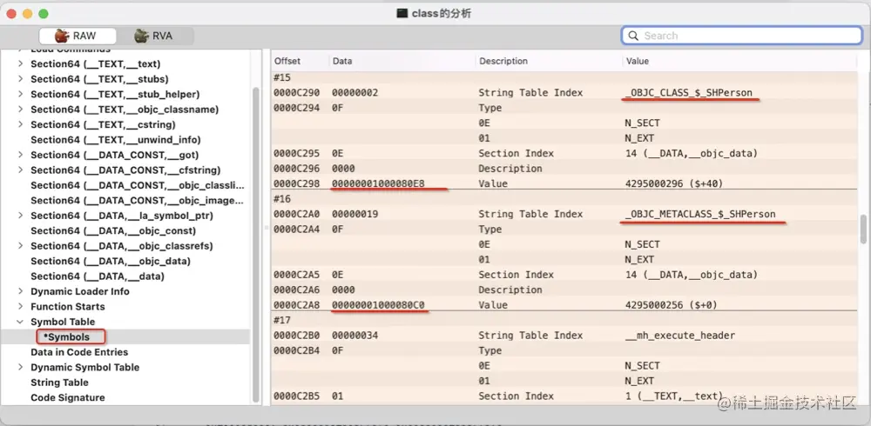The image size is (871, 426).
Task: Select Section64 (__DATA,__objc_data)
Action: [x=111, y=262]
